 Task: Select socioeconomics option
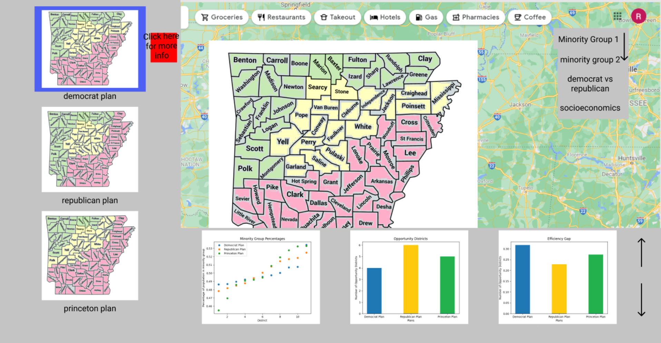point(590,108)
